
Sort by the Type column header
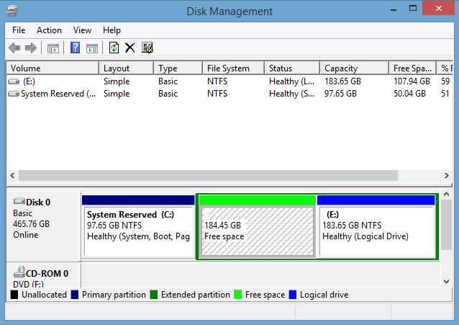click(178, 68)
